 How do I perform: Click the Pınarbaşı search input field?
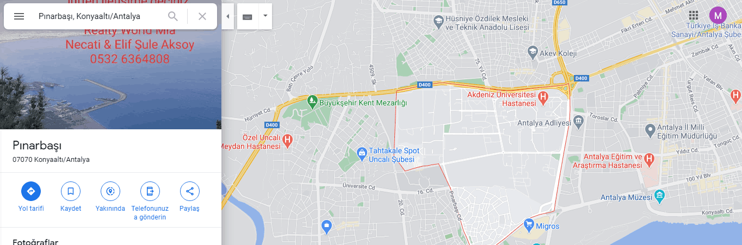pos(100,16)
